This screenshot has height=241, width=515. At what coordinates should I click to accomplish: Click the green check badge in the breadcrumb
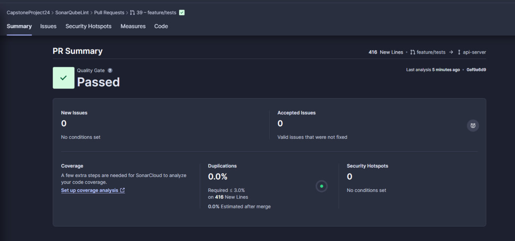[x=182, y=12]
